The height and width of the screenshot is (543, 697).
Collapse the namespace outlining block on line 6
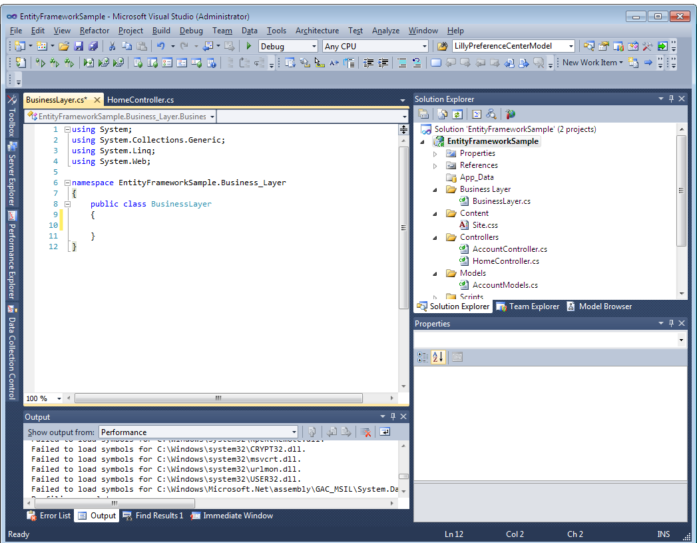67,183
